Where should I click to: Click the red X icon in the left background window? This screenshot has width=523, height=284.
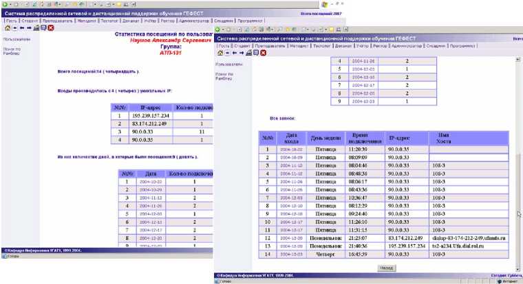click(51, 28)
